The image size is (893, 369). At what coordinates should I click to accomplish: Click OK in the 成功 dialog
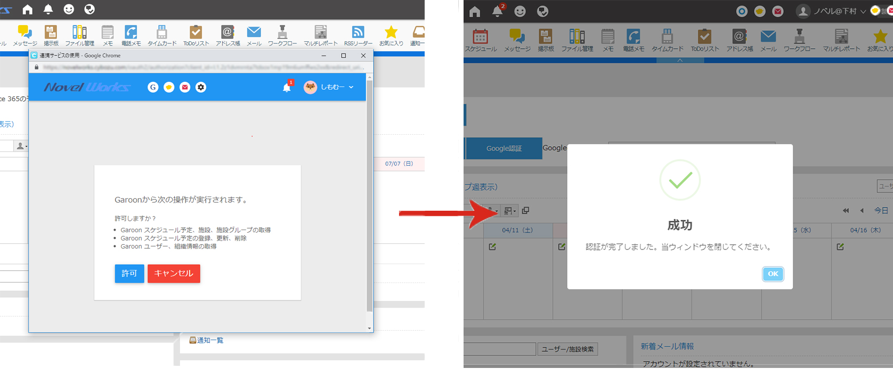(x=773, y=274)
